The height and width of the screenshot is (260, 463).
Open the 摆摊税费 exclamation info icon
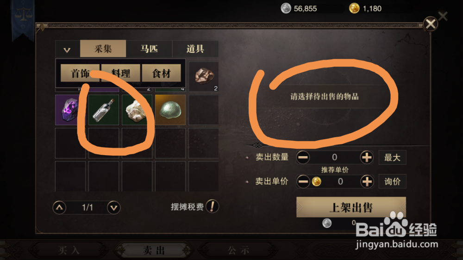tap(213, 206)
